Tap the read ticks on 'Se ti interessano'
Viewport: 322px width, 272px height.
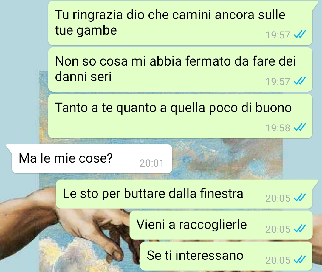[x=300, y=259]
